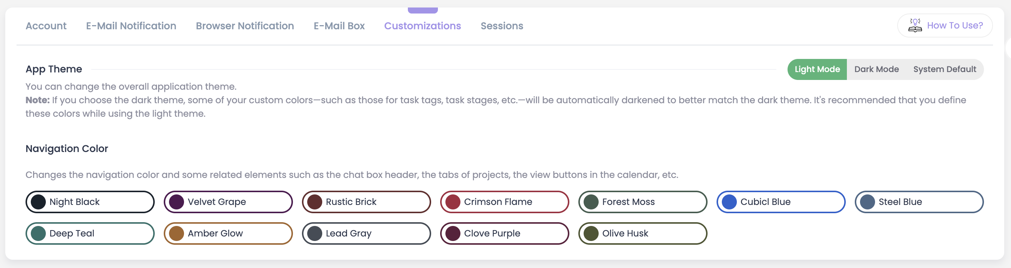This screenshot has width=1011, height=268.
Task: Switch to Light Mode theme
Action: (817, 69)
